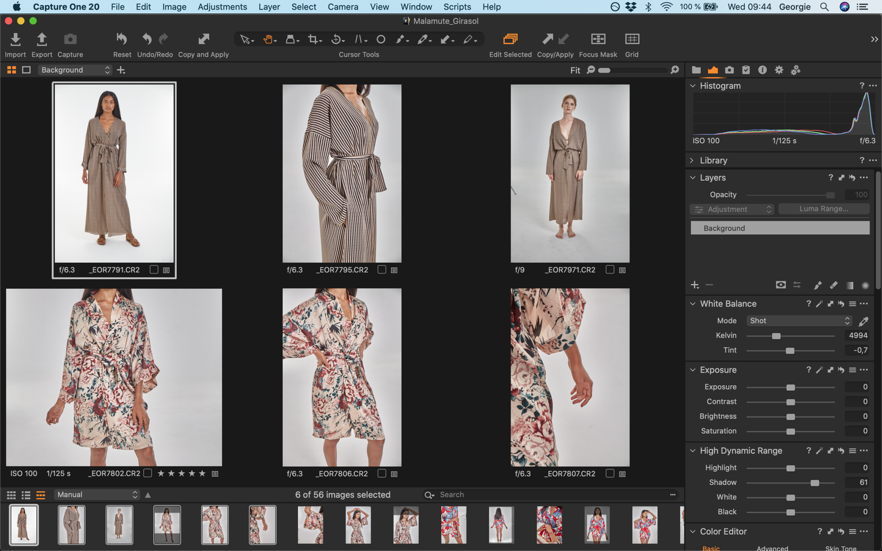Adjust the Exposure slider handle
The height and width of the screenshot is (551, 882).
pyautogui.click(x=790, y=387)
